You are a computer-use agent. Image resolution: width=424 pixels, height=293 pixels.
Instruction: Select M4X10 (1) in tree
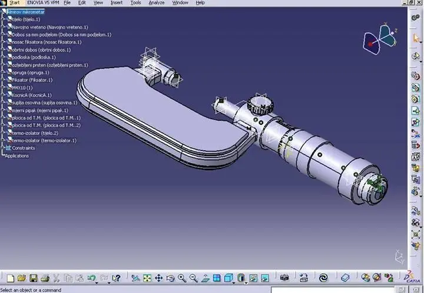point(22,87)
